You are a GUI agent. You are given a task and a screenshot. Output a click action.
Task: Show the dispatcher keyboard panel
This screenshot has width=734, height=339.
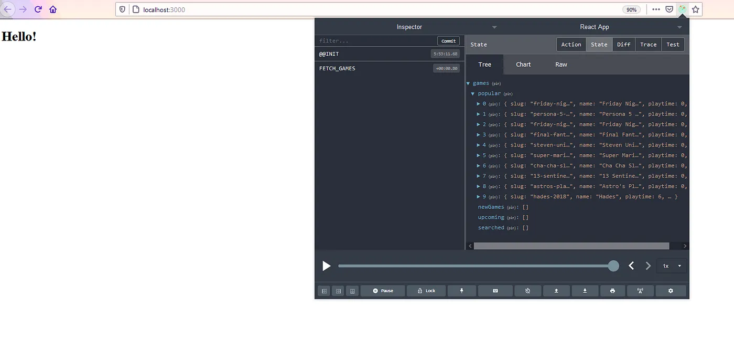(x=495, y=291)
